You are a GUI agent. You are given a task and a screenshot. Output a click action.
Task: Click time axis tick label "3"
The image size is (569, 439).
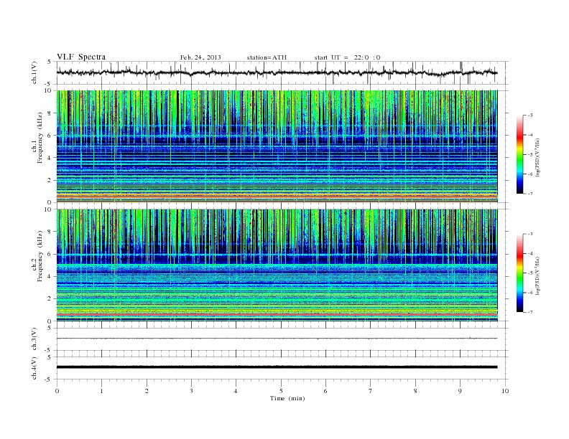click(x=191, y=391)
